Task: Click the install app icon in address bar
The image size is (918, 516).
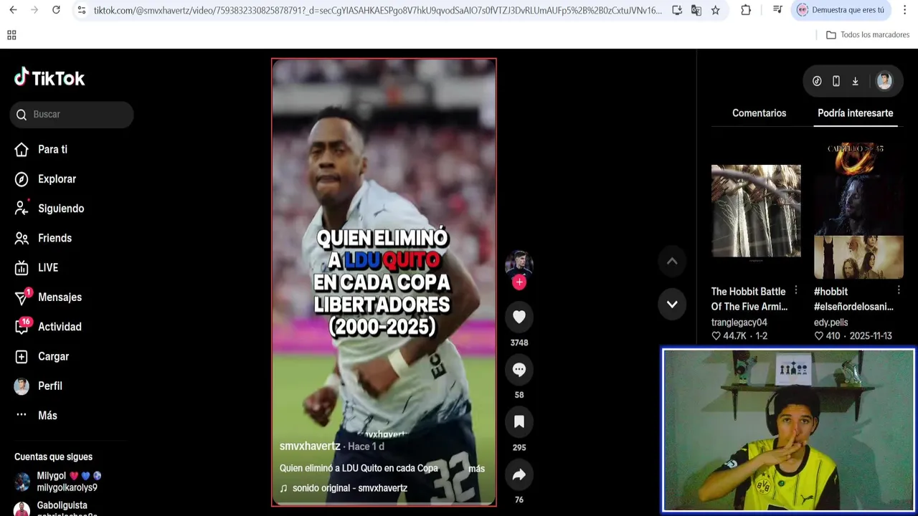Action: (677, 10)
